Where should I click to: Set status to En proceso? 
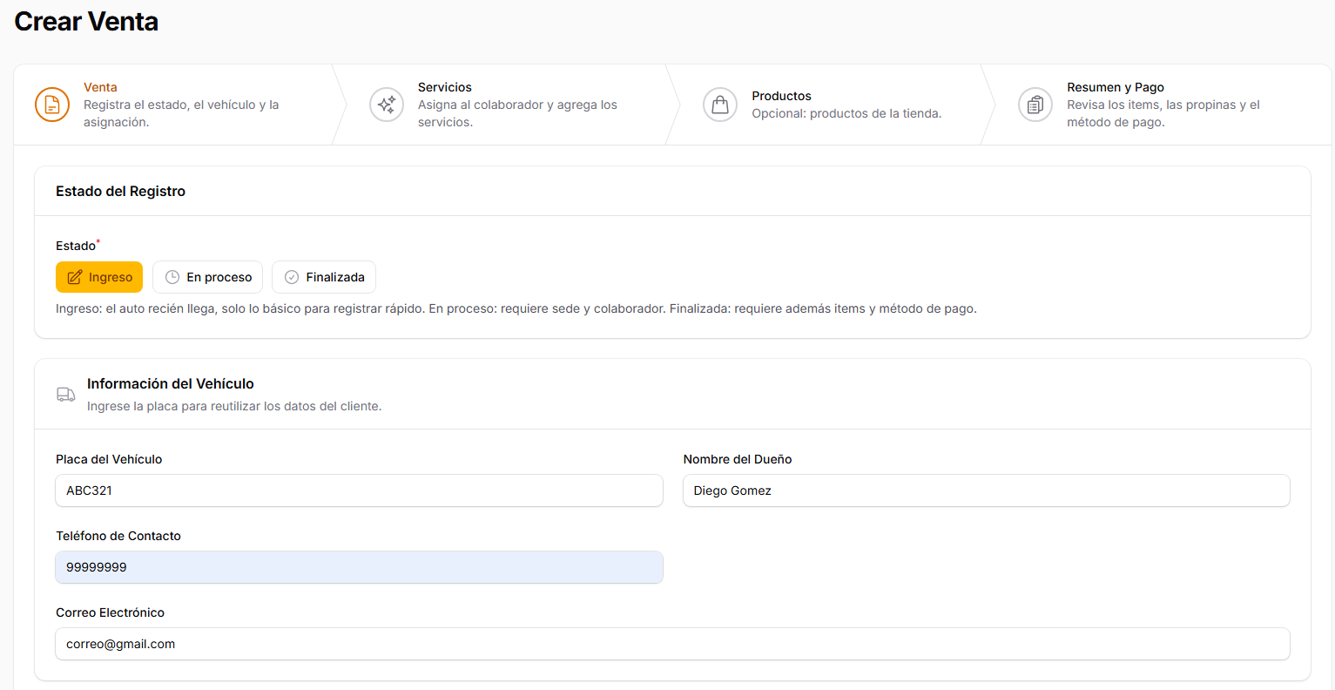click(x=207, y=277)
